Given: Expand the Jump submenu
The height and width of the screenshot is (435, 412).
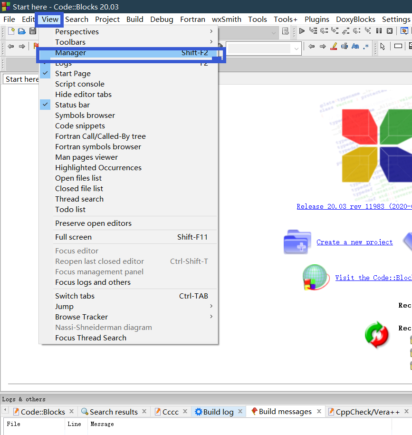Looking at the screenshot, I should coord(128,307).
